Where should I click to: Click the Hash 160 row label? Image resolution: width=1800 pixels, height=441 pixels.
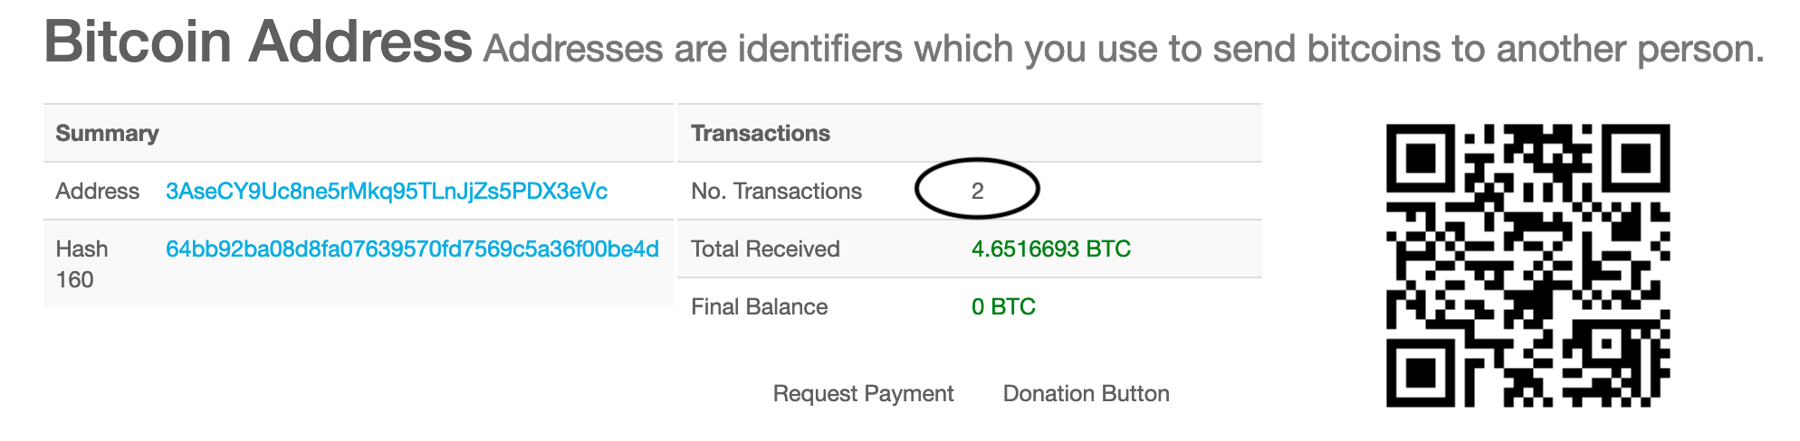point(81,264)
